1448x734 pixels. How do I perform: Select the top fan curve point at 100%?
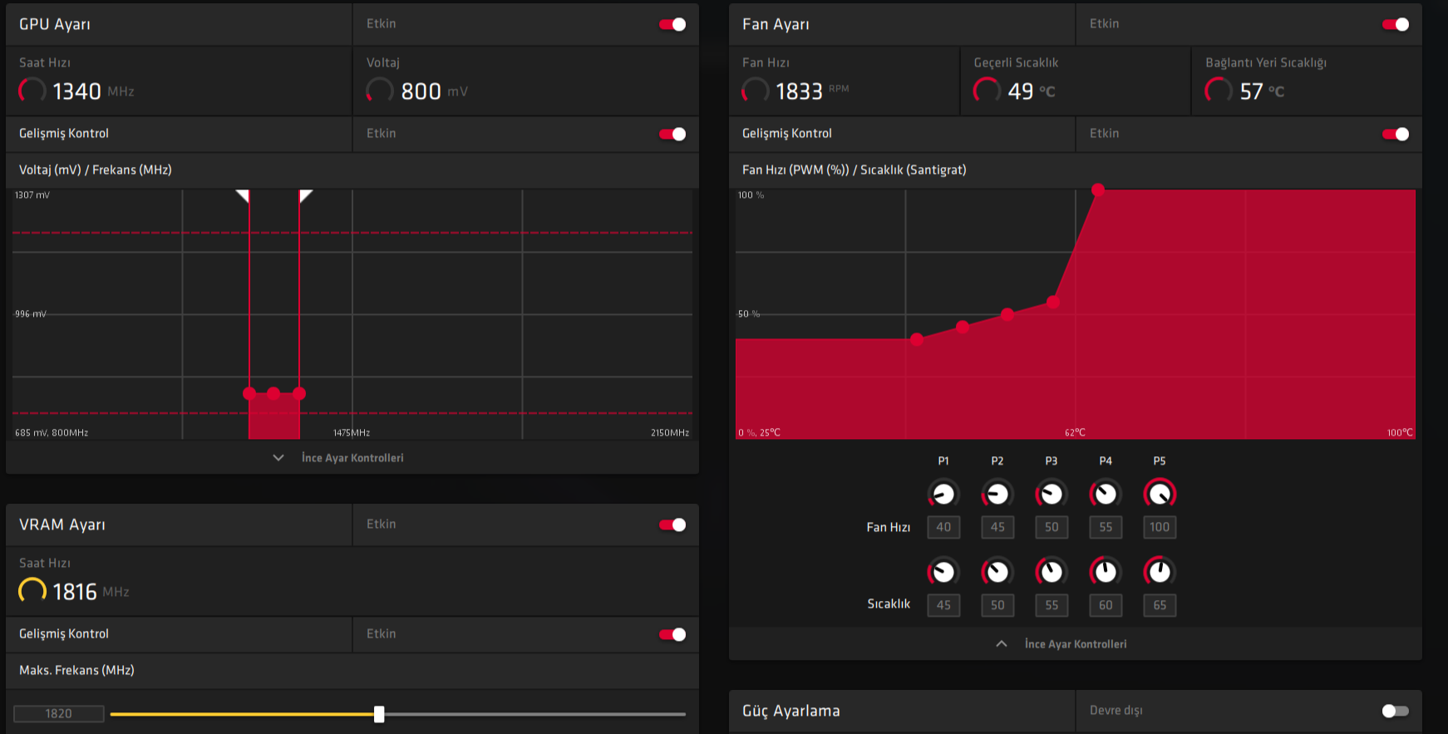(x=1098, y=190)
